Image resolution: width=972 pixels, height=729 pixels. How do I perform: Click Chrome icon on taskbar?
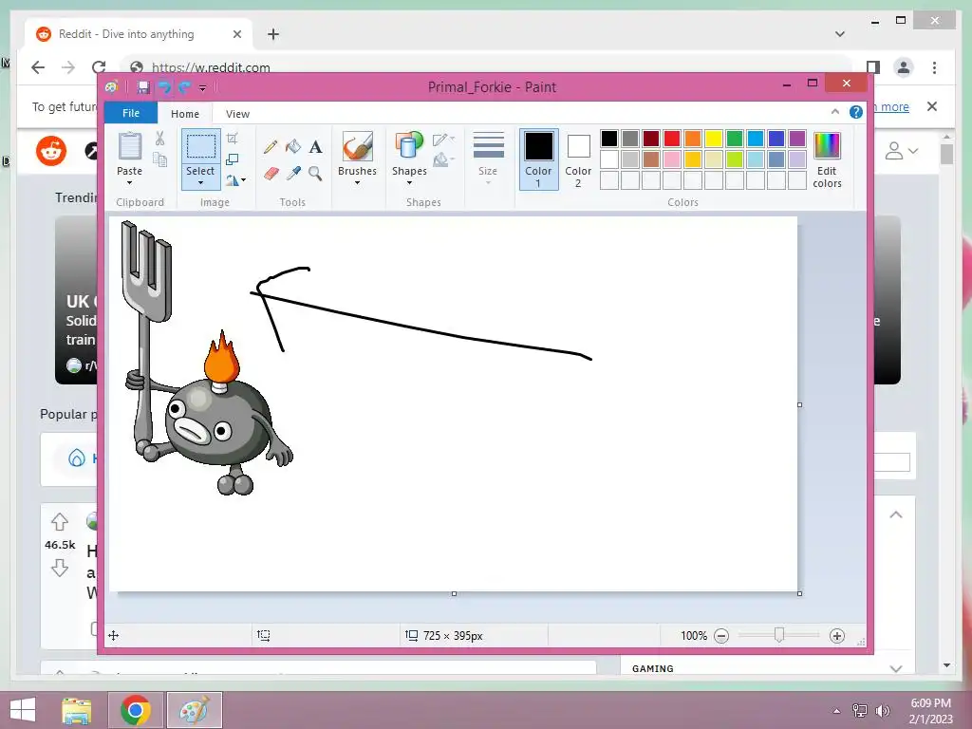pyautogui.click(x=136, y=710)
